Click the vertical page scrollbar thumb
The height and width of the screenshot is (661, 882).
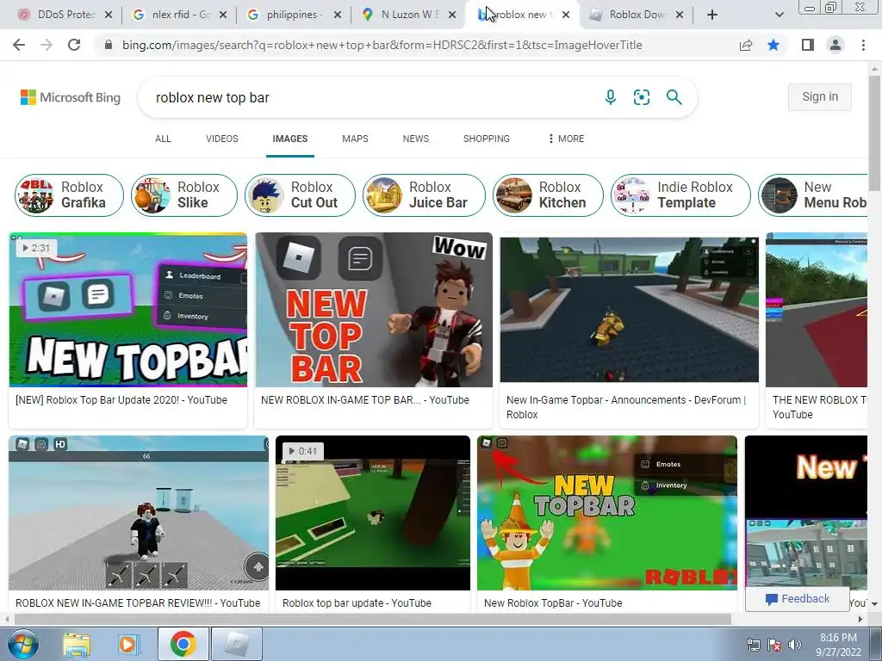click(x=874, y=132)
